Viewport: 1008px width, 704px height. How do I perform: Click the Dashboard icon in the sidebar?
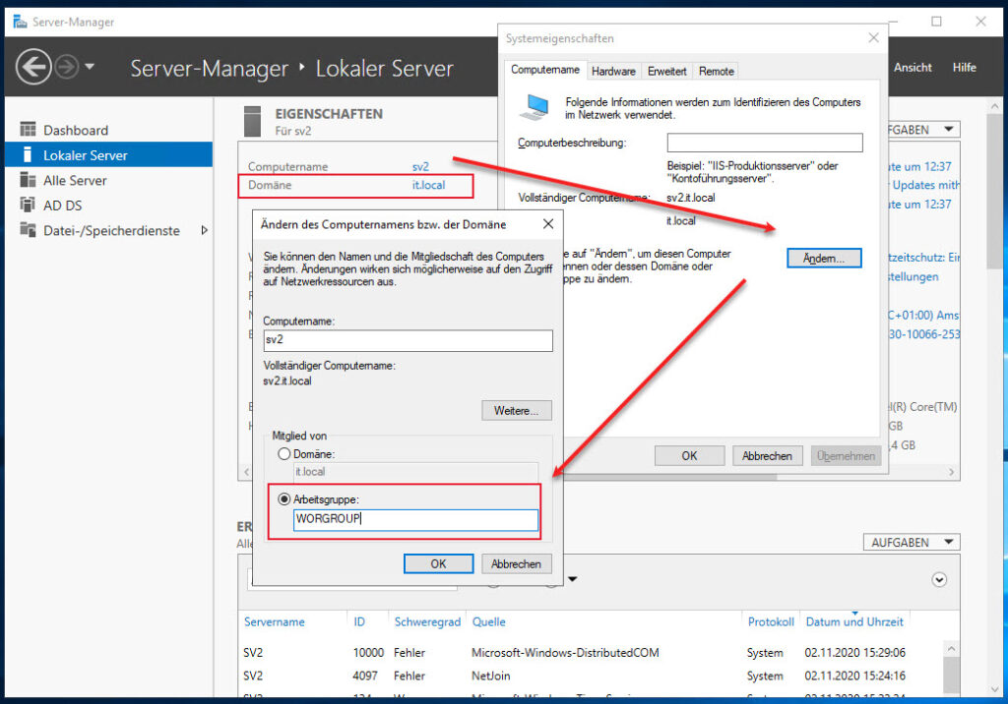[x=28, y=130]
